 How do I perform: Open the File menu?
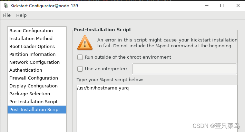point(7,15)
